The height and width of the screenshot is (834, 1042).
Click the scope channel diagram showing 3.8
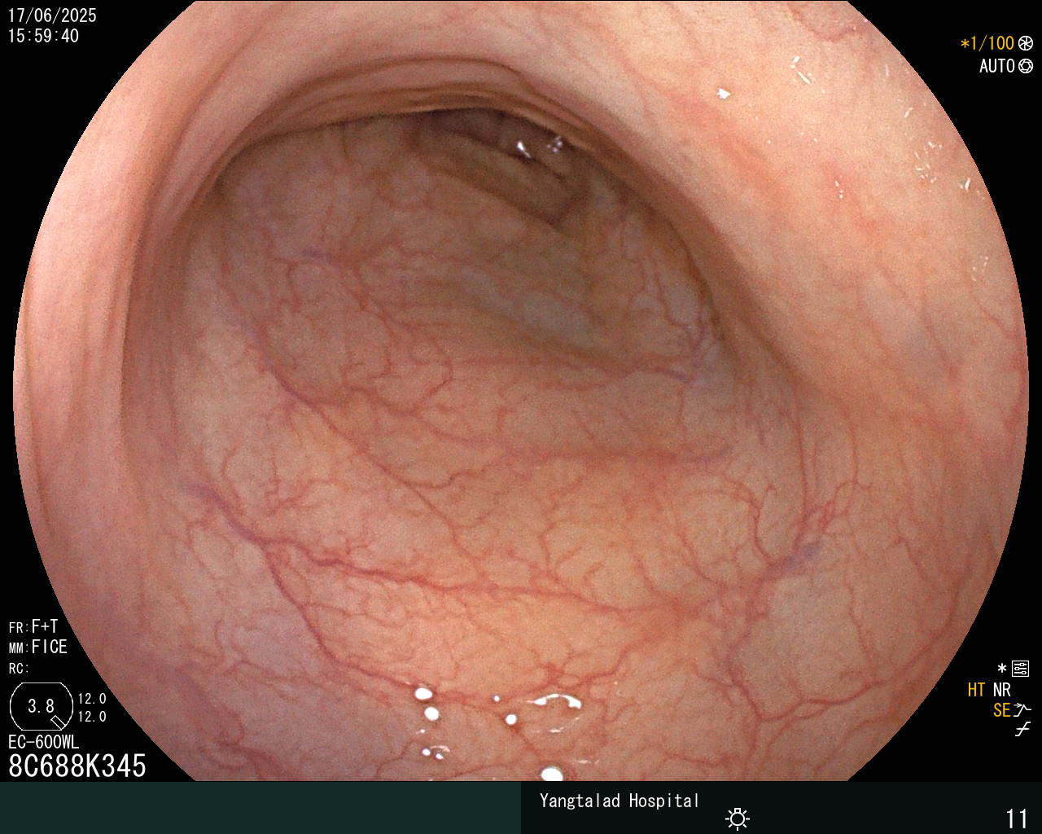[x=41, y=706]
